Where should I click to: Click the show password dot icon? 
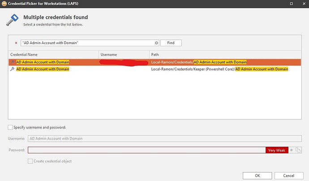291,150
